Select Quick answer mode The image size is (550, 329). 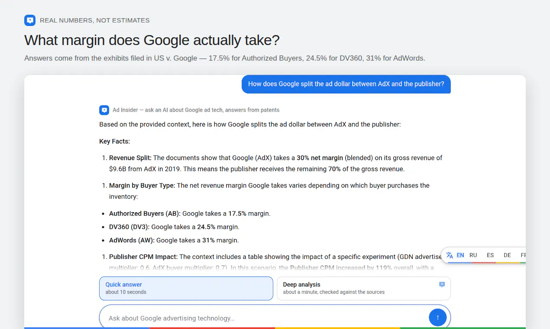pos(186,288)
